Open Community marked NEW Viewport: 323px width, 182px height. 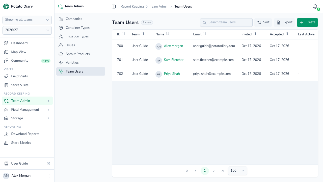(x=27, y=61)
